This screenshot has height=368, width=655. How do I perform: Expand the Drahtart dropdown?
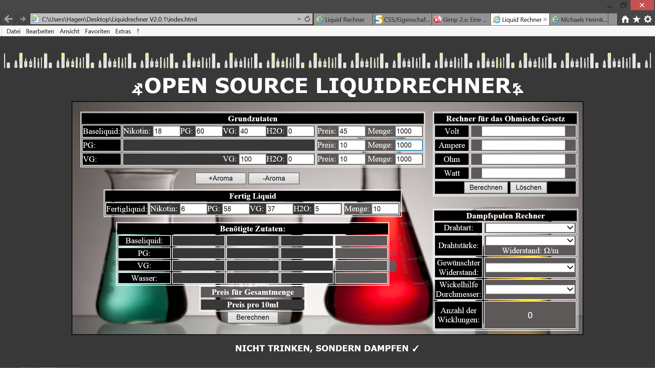click(x=530, y=228)
